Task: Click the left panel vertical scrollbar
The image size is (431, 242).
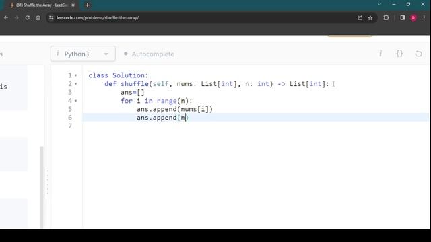Action: [x=42, y=187]
